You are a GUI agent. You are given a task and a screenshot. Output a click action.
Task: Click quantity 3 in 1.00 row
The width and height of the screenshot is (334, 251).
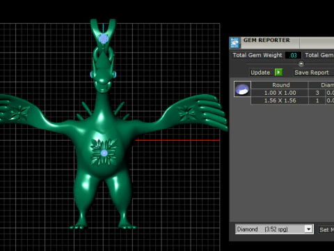[x=317, y=93]
